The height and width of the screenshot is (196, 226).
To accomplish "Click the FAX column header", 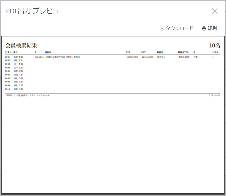I will pos(144,52).
